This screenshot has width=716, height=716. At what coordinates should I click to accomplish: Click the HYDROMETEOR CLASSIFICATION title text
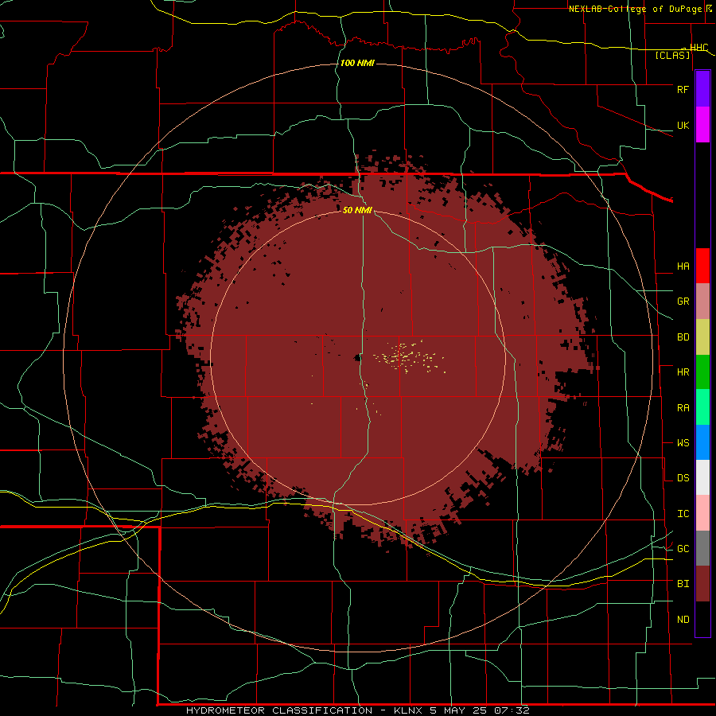[x=279, y=710]
